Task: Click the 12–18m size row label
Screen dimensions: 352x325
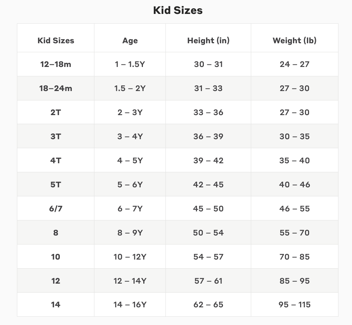Action: [x=56, y=64]
